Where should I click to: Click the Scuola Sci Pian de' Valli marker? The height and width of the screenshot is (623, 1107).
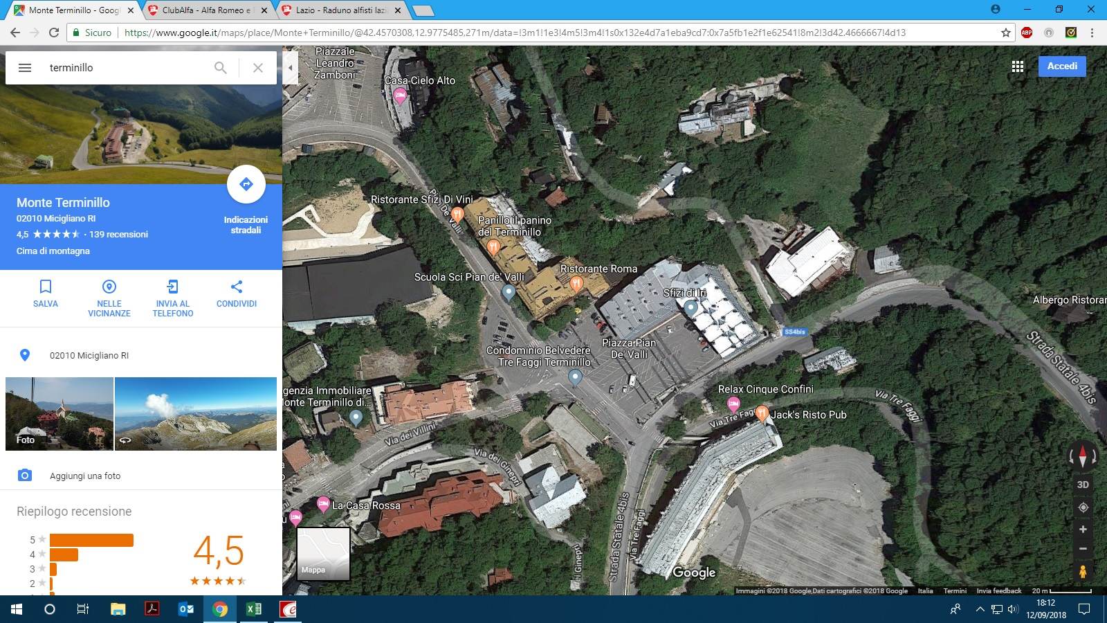[x=509, y=293]
